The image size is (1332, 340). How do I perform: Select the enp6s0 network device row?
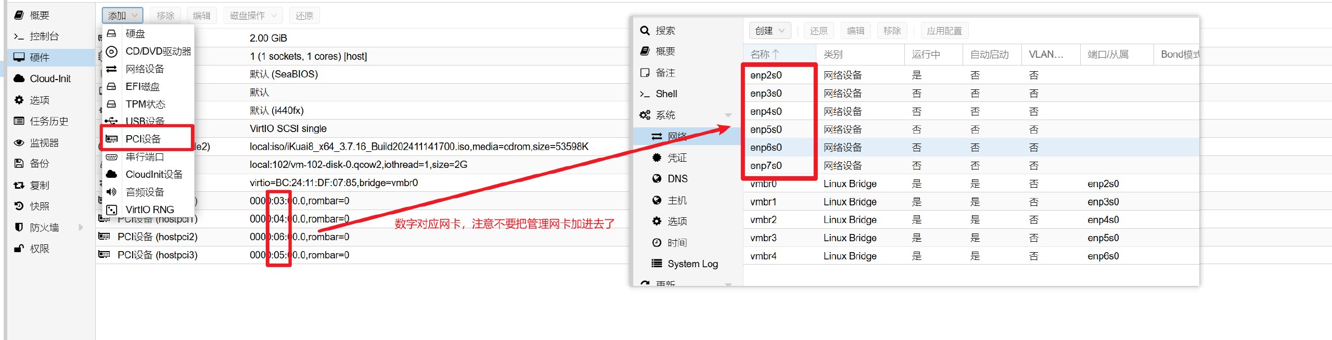click(766, 148)
